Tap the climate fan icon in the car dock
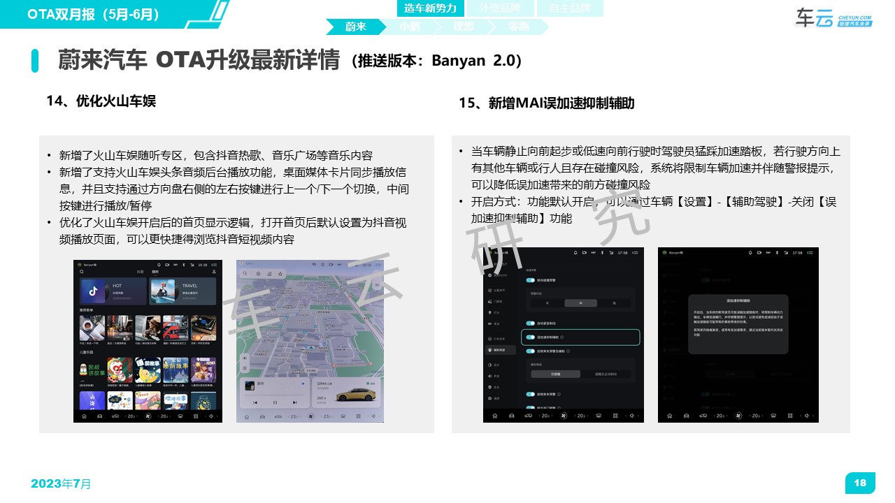 pos(148,416)
